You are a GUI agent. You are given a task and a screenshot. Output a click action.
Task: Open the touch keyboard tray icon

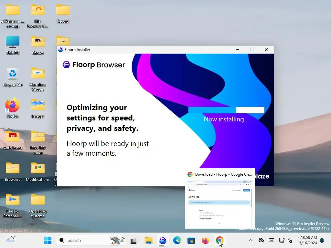click(x=272, y=240)
